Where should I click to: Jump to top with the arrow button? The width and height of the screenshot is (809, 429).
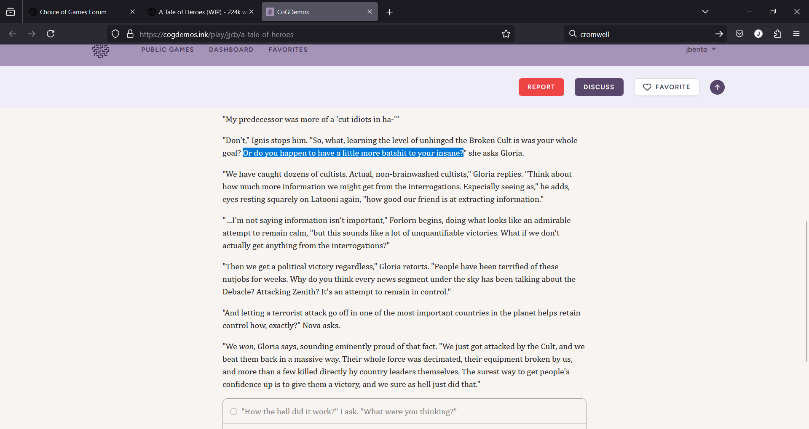[x=717, y=87]
